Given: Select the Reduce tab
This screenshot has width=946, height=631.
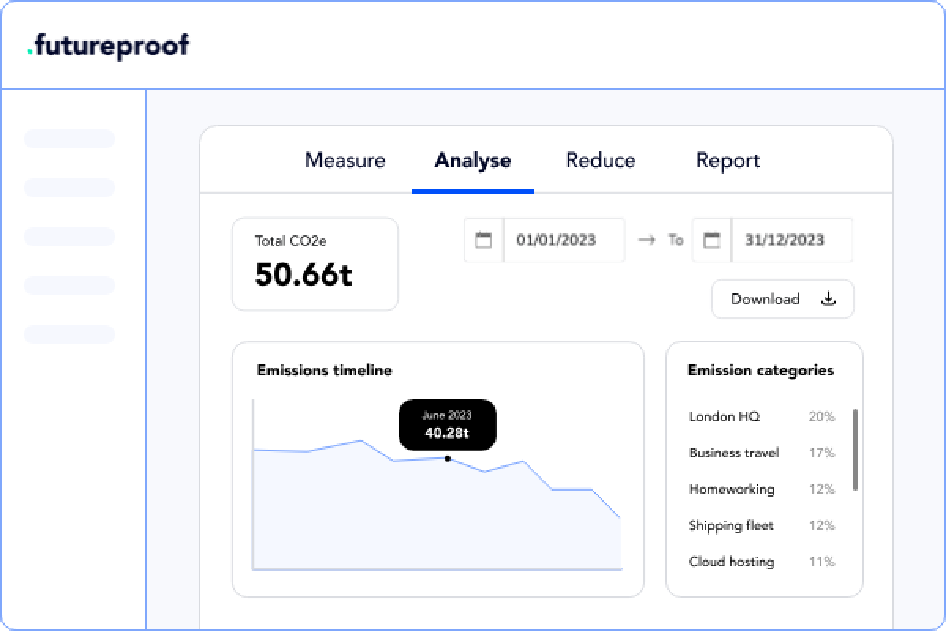Looking at the screenshot, I should click(x=600, y=160).
